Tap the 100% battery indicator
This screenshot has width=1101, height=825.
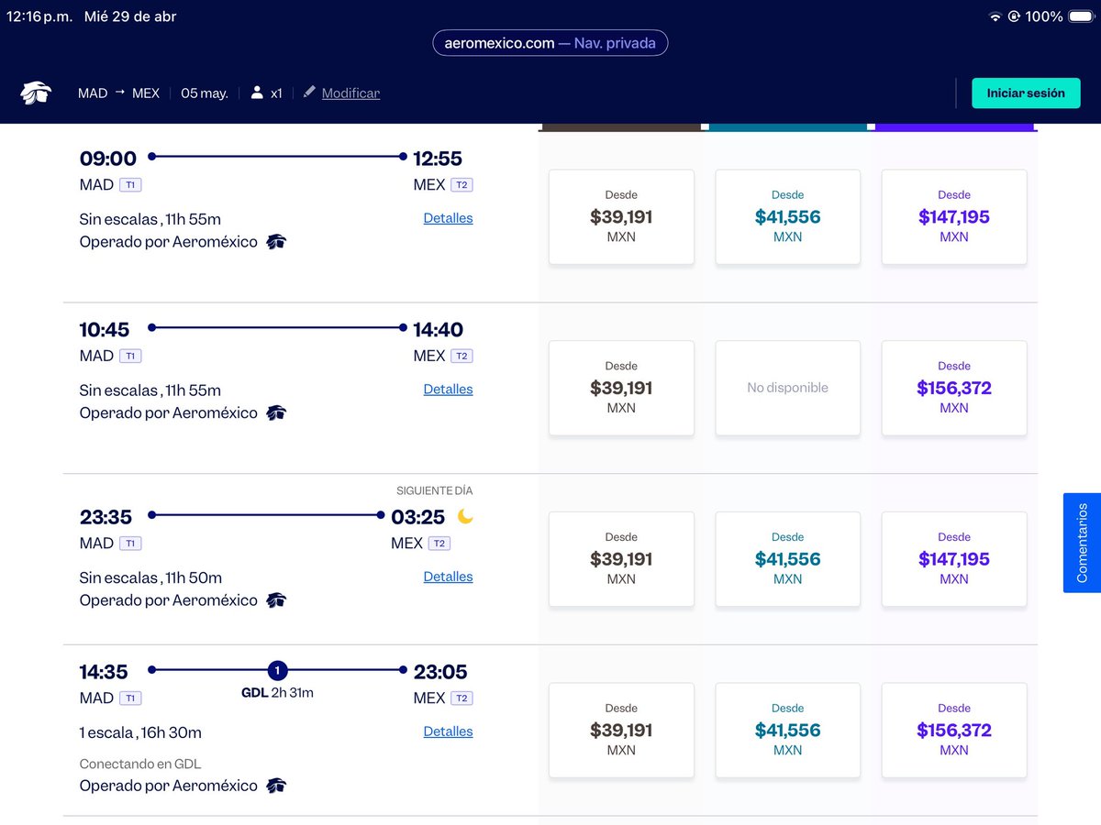[x=1058, y=16]
